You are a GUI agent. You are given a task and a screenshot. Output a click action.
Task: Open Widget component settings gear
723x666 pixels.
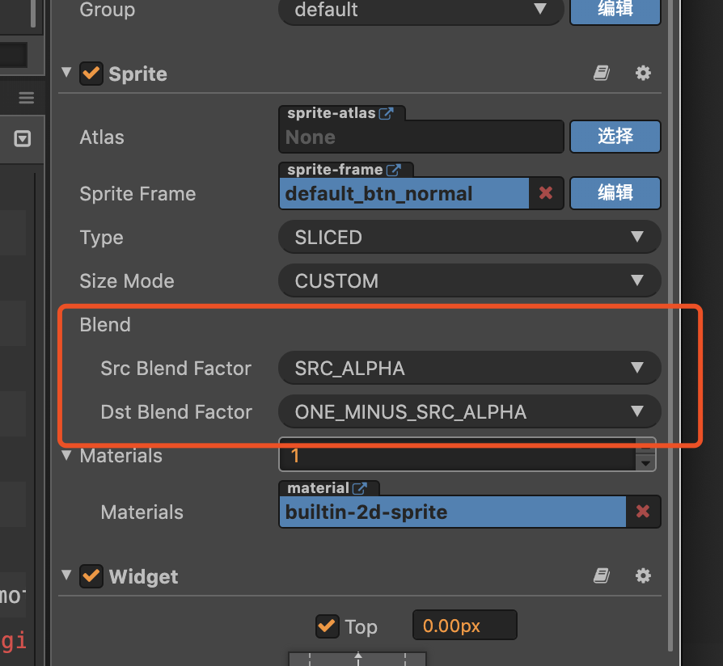tap(643, 575)
